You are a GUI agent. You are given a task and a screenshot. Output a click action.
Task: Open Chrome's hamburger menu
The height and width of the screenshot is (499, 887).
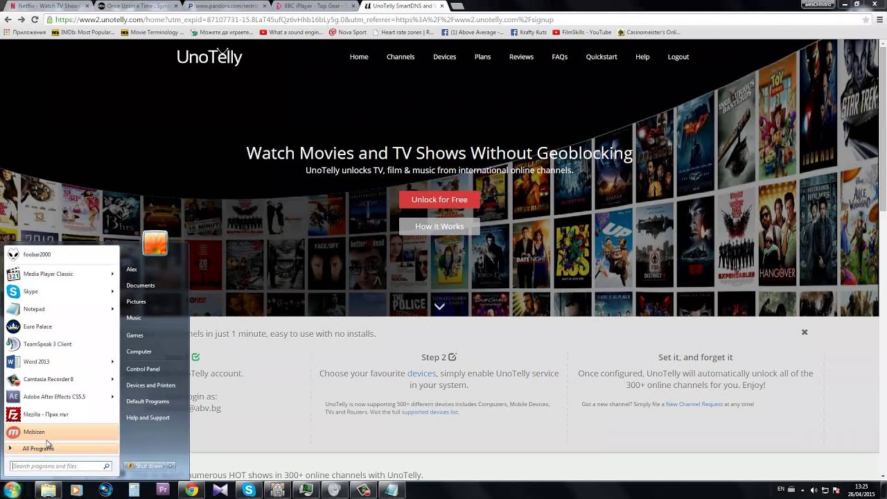point(879,19)
